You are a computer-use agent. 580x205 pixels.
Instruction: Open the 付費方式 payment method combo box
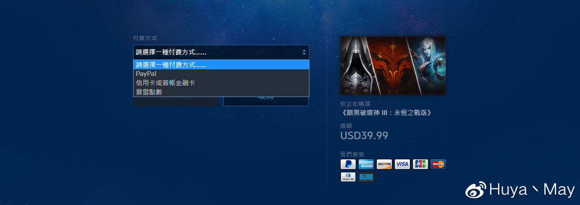tap(221, 52)
